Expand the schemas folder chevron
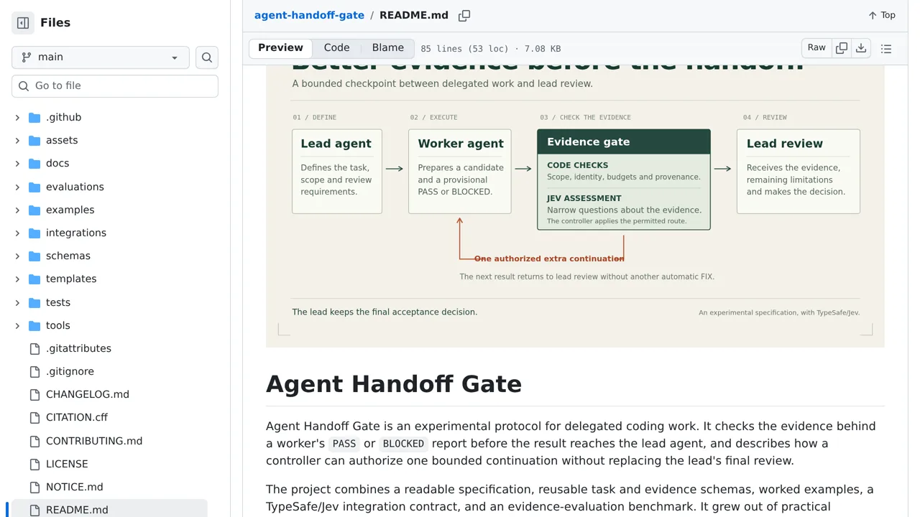The width and height of the screenshot is (920, 517). click(x=17, y=256)
